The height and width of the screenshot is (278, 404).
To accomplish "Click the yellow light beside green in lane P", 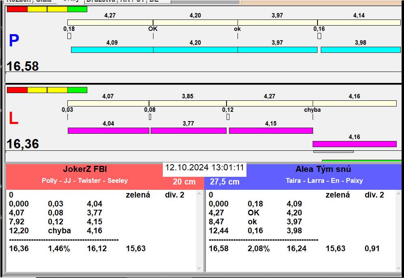I will (x=58, y=9).
